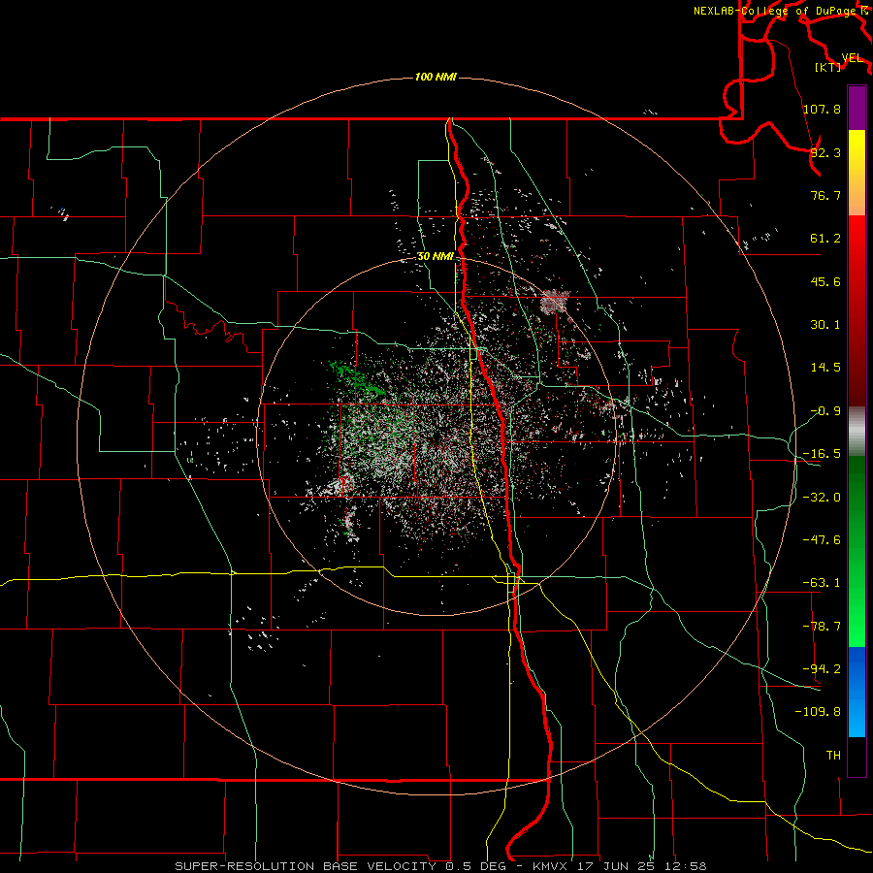Image resolution: width=873 pixels, height=873 pixels.
Task: Click the 50 NMI range ring label
Action: 436,257
